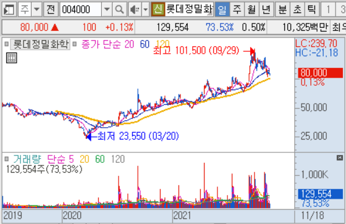
Task: Click the 2020 year label on time axis
Action: click(x=72, y=215)
